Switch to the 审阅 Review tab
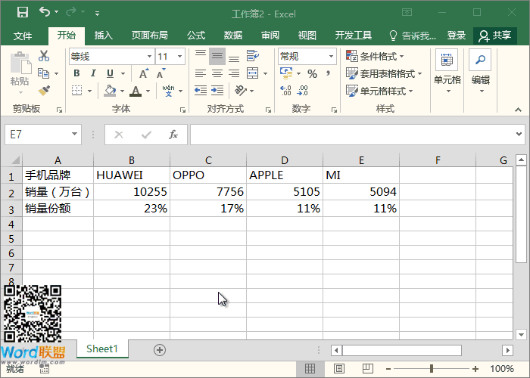The height and width of the screenshot is (378, 530). click(x=270, y=35)
